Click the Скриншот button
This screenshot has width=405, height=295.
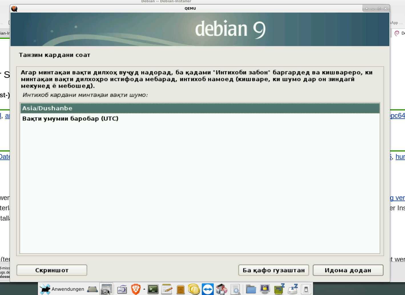[52, 270]
